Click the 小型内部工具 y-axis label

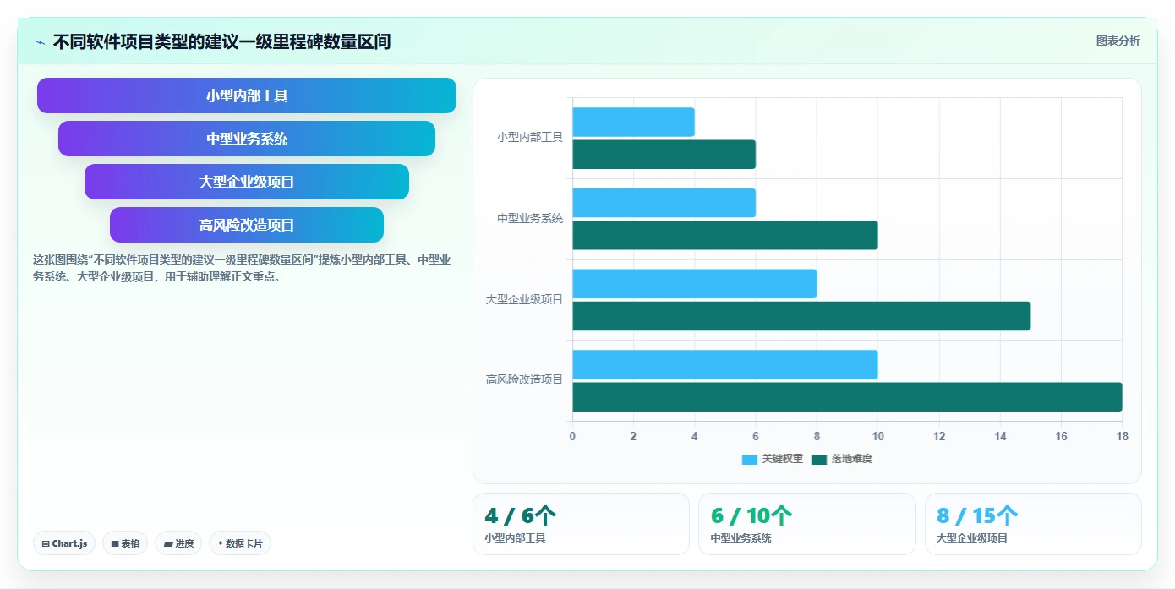530,137
